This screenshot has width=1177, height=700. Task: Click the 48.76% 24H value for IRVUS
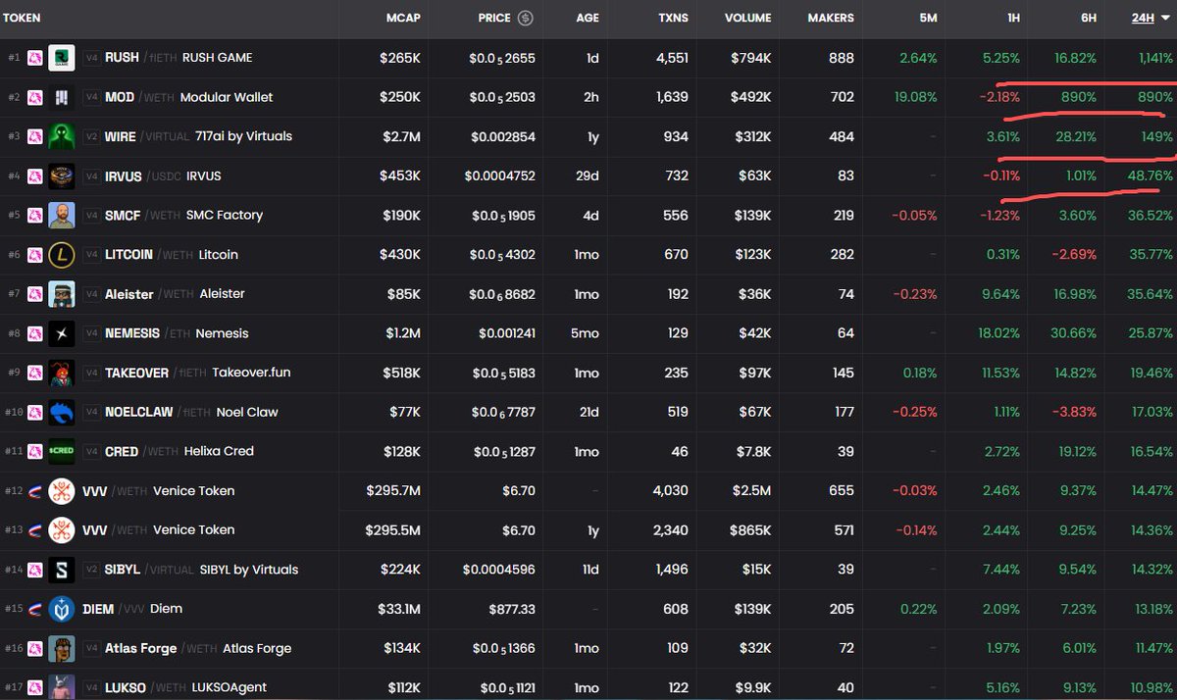point(1150,176)
